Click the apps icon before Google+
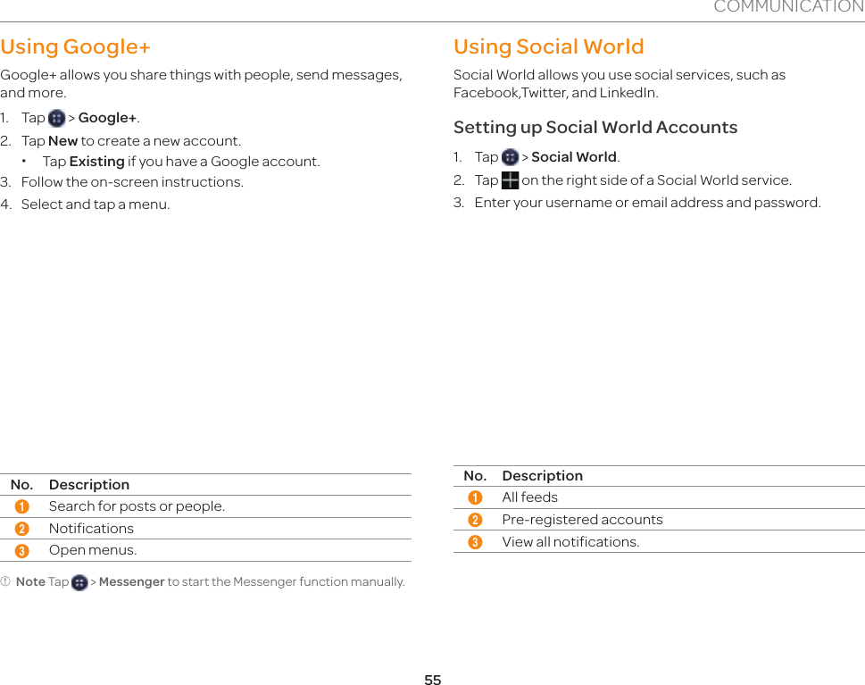 pos(56,118)
